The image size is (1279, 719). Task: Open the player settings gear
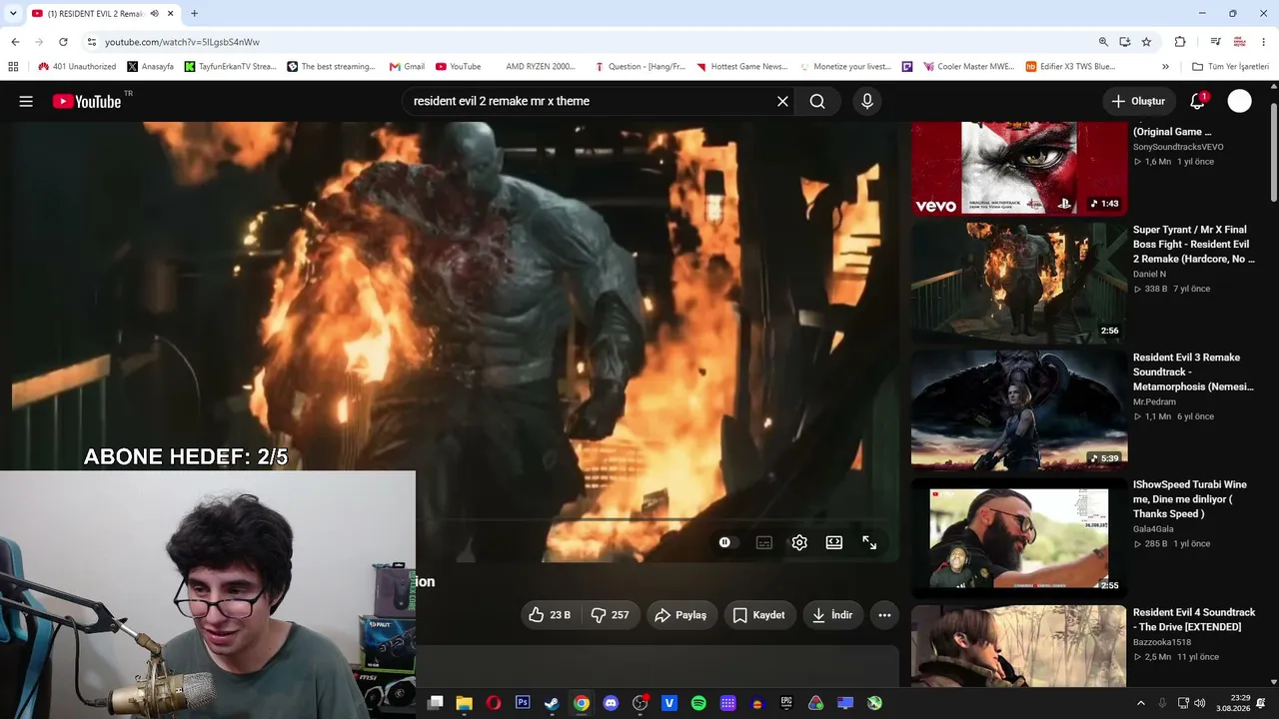799,542
